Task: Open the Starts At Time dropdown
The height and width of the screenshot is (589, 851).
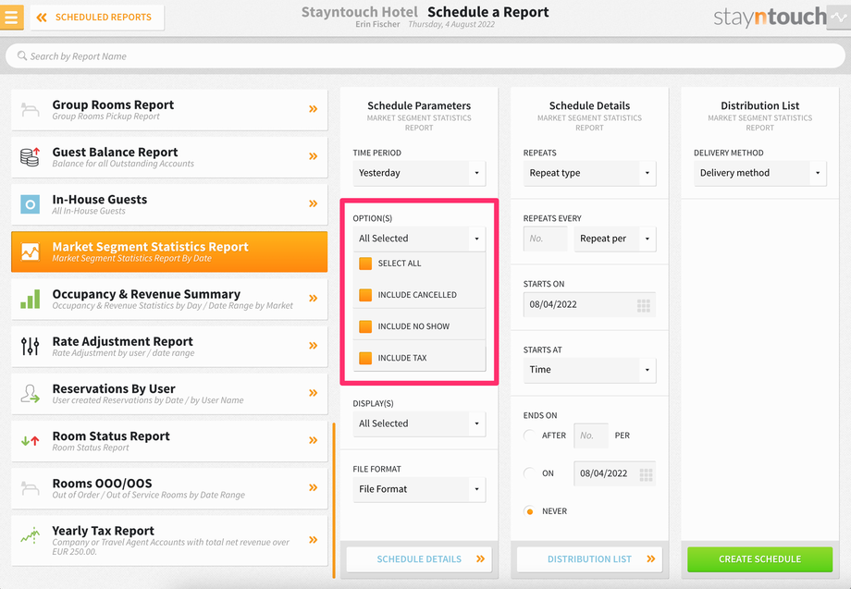Action: coord(589,370)
